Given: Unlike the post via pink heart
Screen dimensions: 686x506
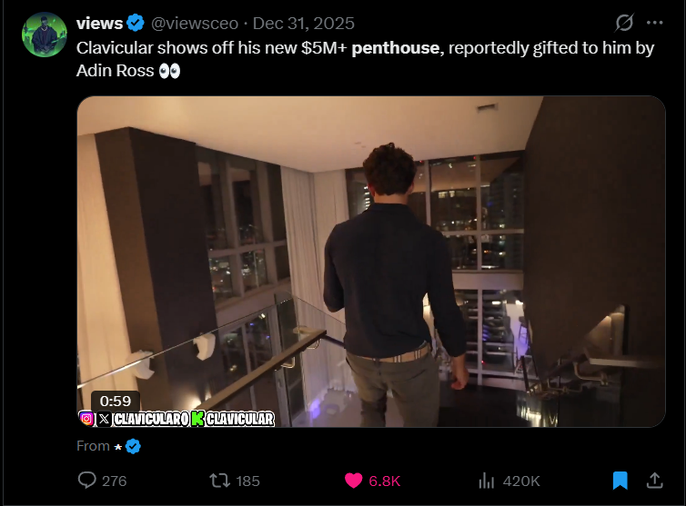Looking at the screenshot, I should click(354, 481).
